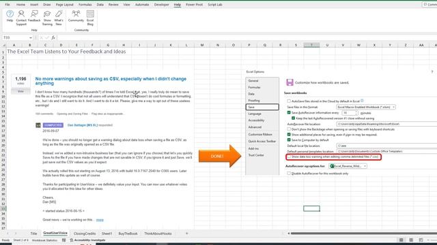The height and width of the screenshot is (245, 437).
Task: Open Contact Support from the Help ribbon
Action: [21, 18]
